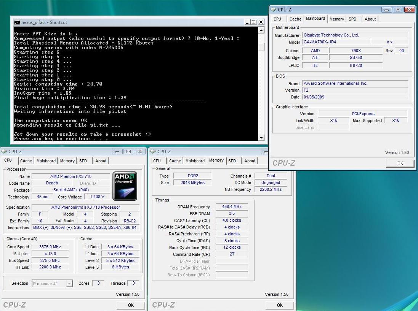Click the Core Voltage 1.408 V value

pos(97,197)
